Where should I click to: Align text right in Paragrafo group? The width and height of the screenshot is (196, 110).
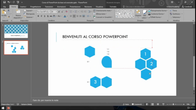(77, 16)
